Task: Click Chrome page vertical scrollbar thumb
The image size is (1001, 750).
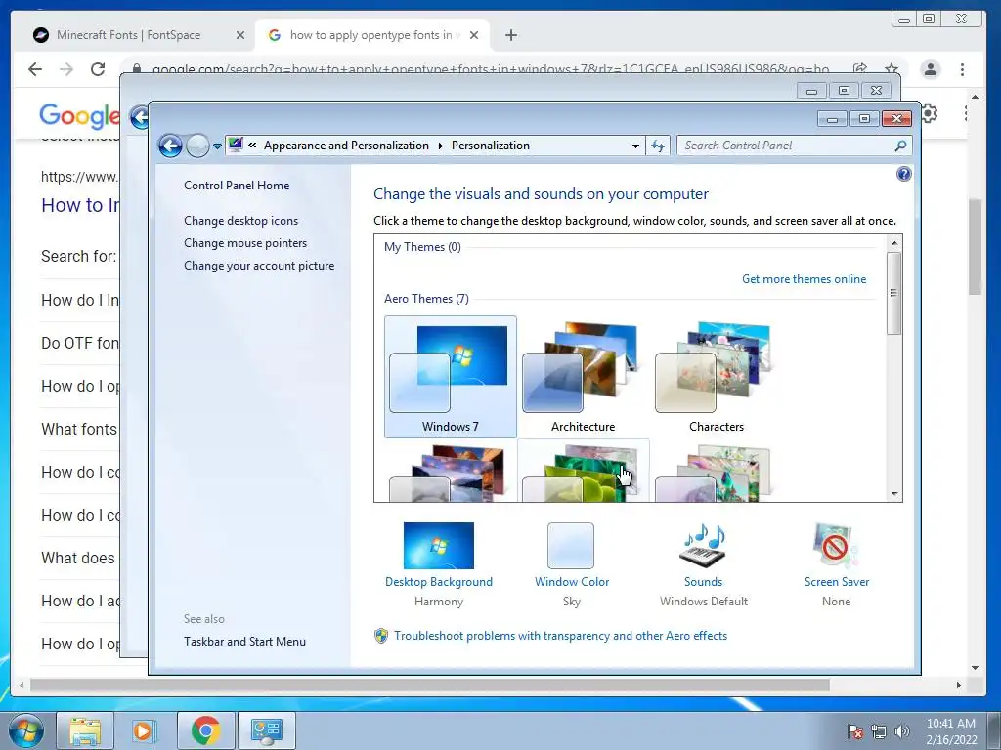Action: click(x=975, y=247)
